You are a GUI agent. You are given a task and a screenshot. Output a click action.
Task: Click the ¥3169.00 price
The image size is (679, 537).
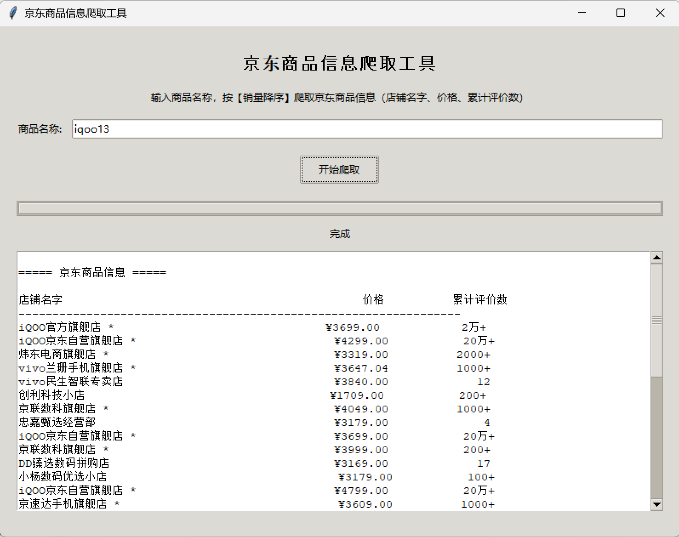click(x=361, y=463)
